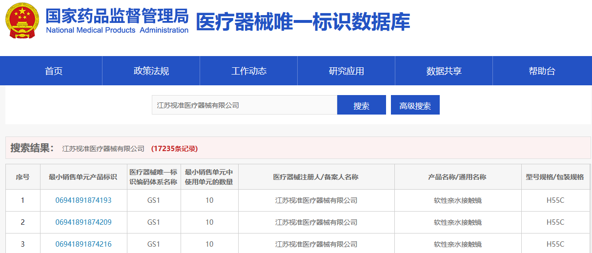Click 软性亲水接触镜 in row 3
This screenshot has width=592, height=253.
458,244
